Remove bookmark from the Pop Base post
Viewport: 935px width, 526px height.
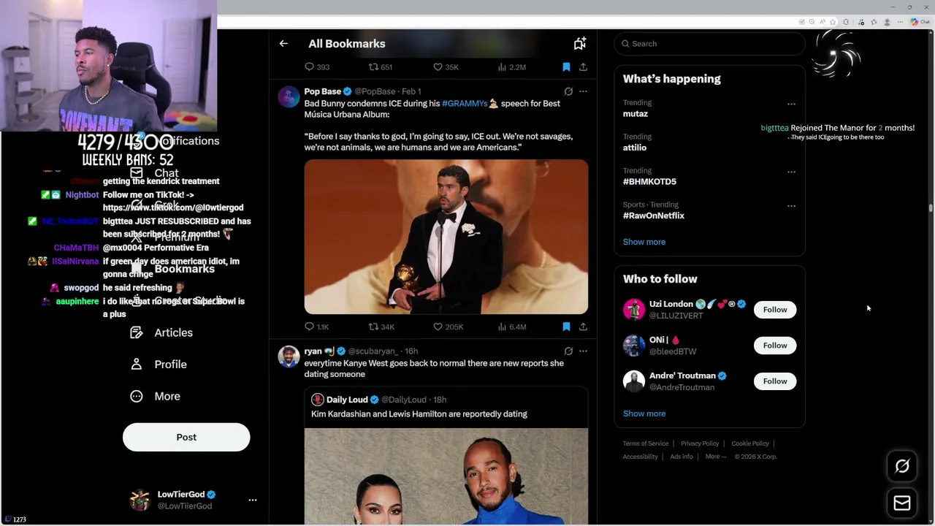pos(566,327)
